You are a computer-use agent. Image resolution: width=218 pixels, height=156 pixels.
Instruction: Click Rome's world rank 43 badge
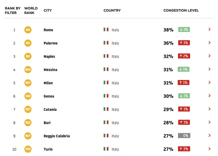28,30
